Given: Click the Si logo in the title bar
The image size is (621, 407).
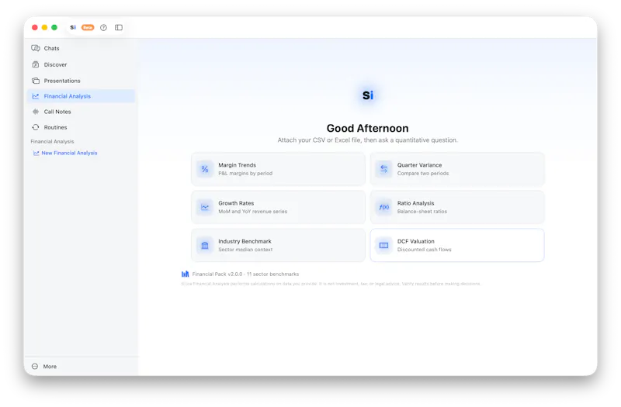Looking at the screenshot, I should click(x=73, y=27).
